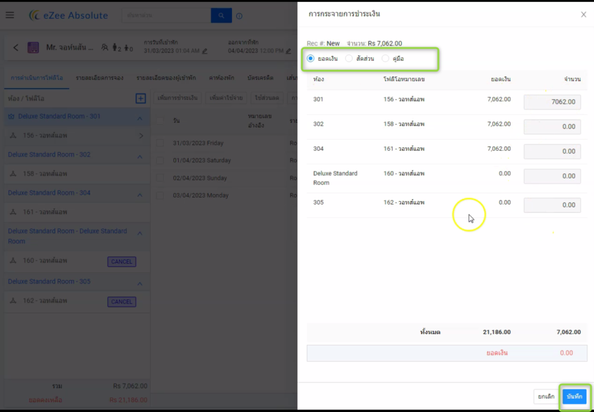594x412 pixels.
Task: Select the ยอดเงิน radio option
Action: pyautogui.click(x=311, y=59)
